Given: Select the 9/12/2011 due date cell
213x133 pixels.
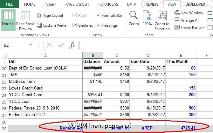Looking at the screenshot, I should [148, 95].
